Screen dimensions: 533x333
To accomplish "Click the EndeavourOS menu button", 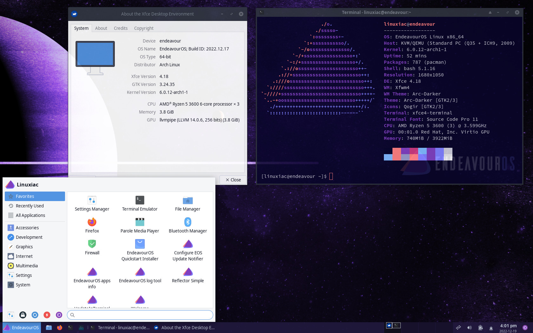I will pyautogui.click(x=21, y=328).
